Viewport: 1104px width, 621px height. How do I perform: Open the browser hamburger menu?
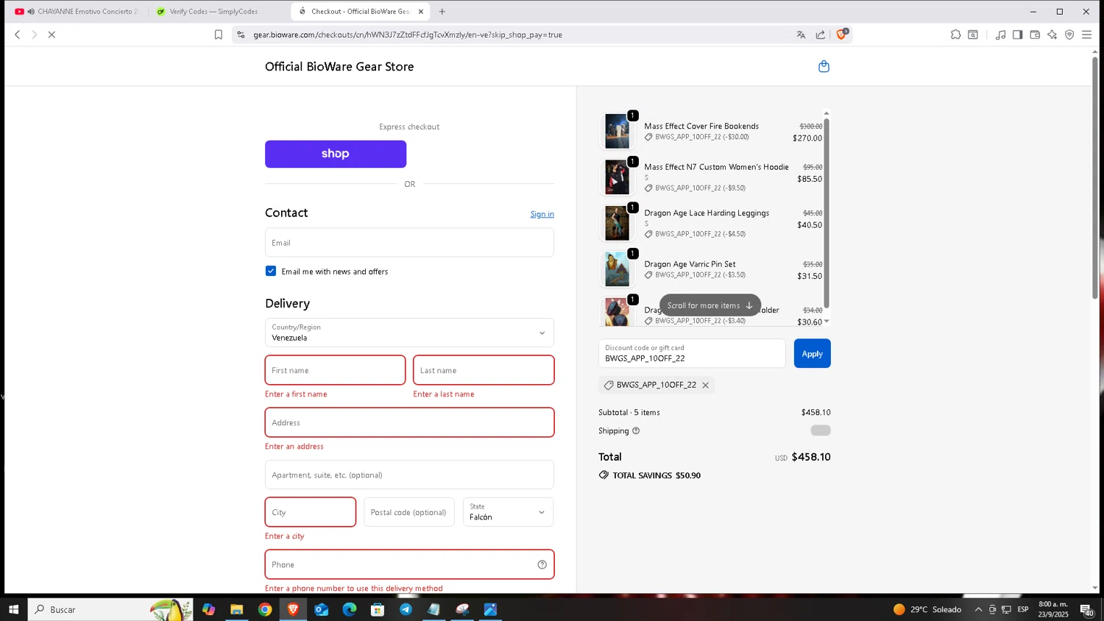coord(1086,35)
